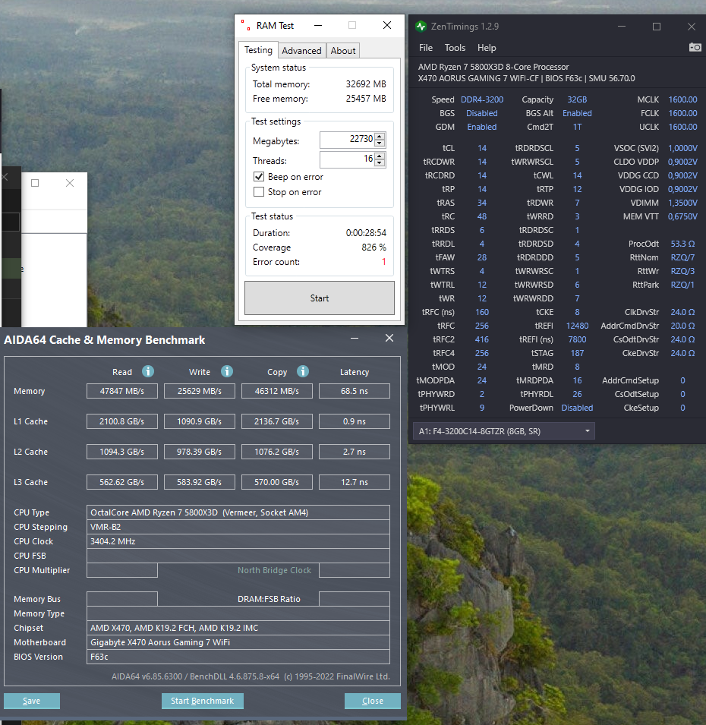Viewport: 706px width, 725px height.
Task: Click the DDR4-3200 Speed value
Action: point(482,99)
